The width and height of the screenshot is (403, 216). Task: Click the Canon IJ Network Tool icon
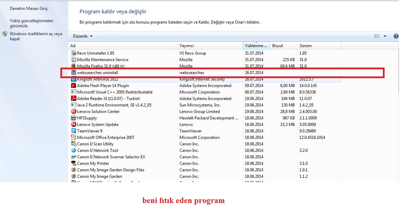(x=73, y=150)
